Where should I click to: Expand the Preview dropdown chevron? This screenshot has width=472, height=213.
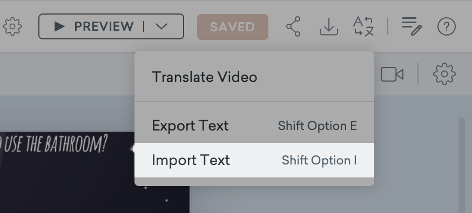coord(161,26)
